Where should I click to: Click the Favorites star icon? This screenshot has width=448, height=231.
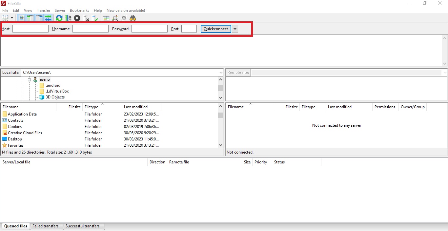(5, 145)
